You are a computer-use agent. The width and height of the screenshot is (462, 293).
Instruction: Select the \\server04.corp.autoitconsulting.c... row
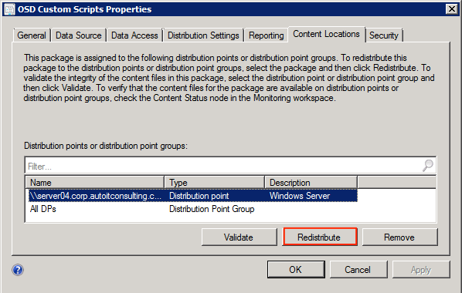(x=193, y=196)
